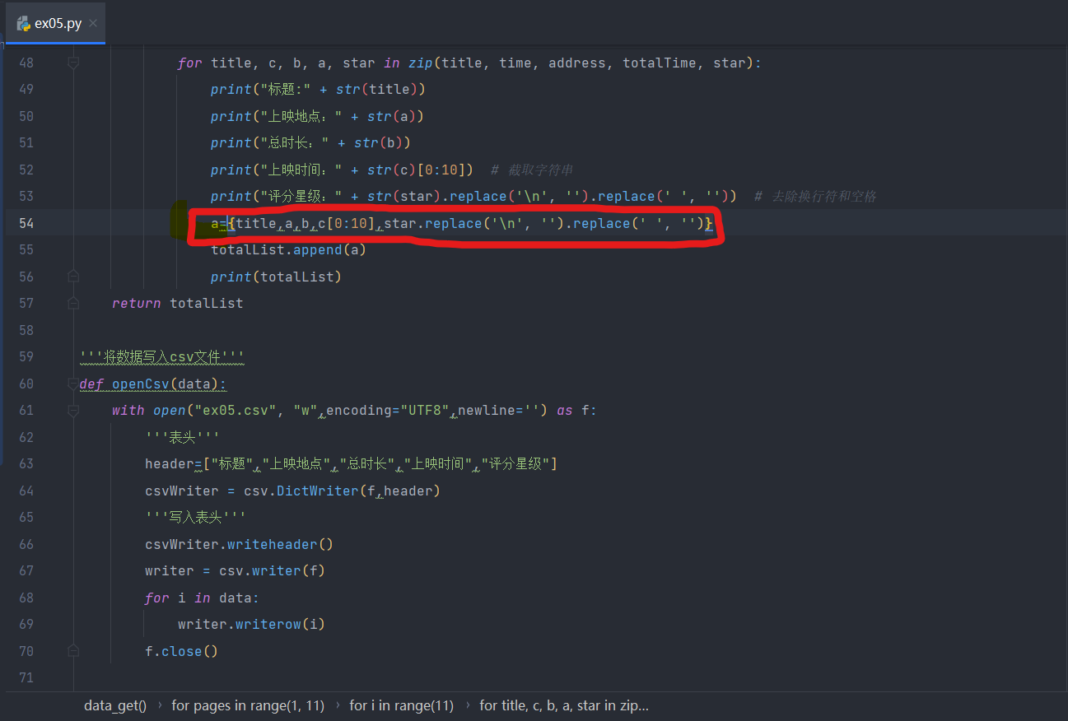
Task: Click the 'for i in range(11)' breadcrumb
Action: (x=401, y=705)
